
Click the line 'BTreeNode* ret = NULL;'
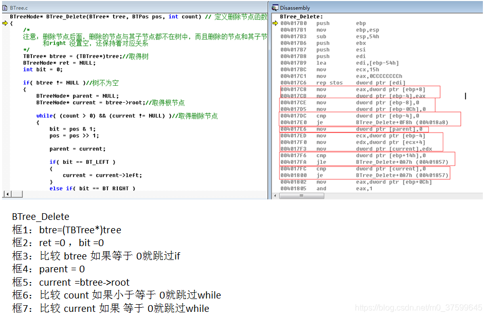(x=59, y=63)
